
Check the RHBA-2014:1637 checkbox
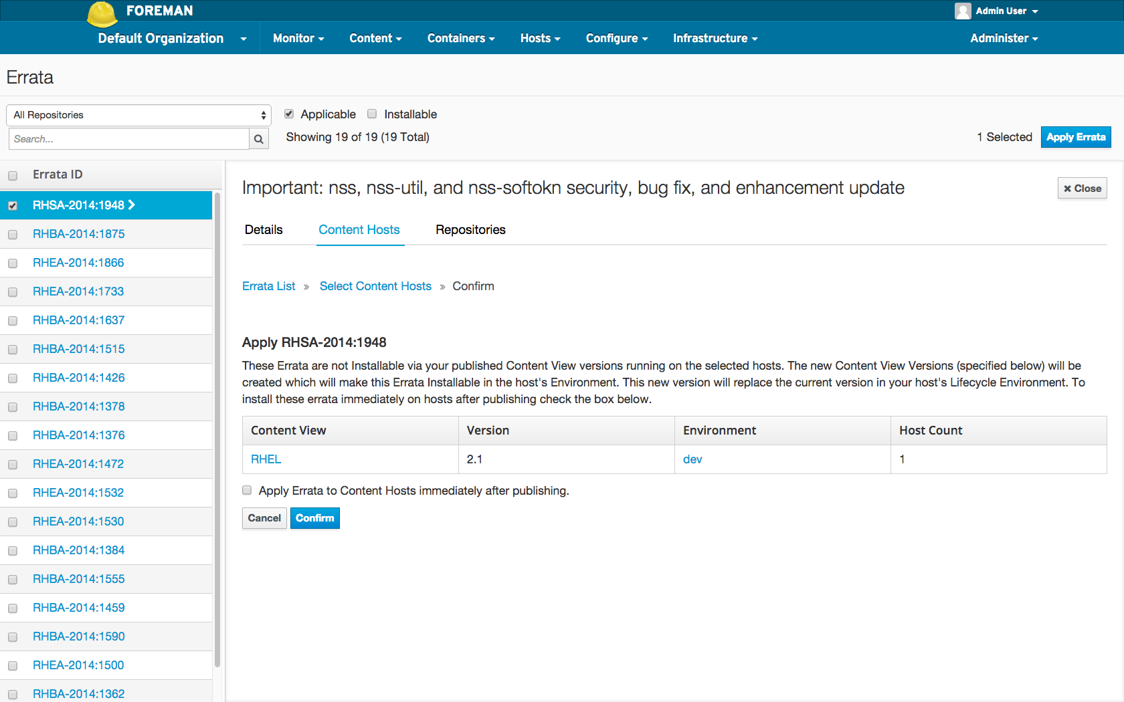click(x=13, y=321)
